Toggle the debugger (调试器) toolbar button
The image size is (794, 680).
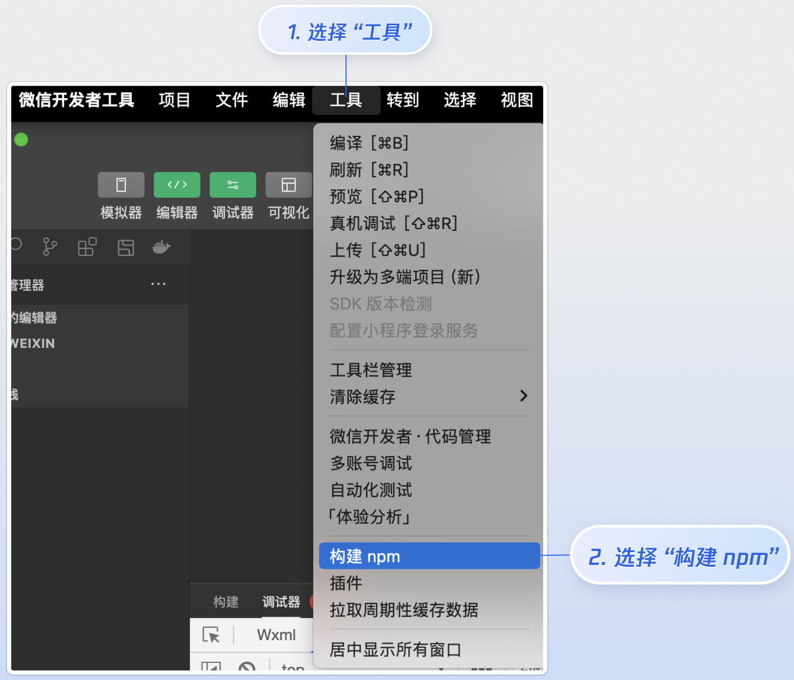[x=233, y=185]
